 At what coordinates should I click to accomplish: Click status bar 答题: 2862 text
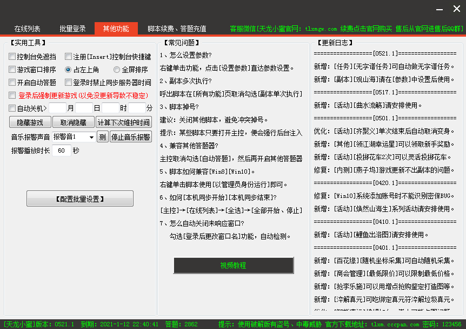coord(181,324)
